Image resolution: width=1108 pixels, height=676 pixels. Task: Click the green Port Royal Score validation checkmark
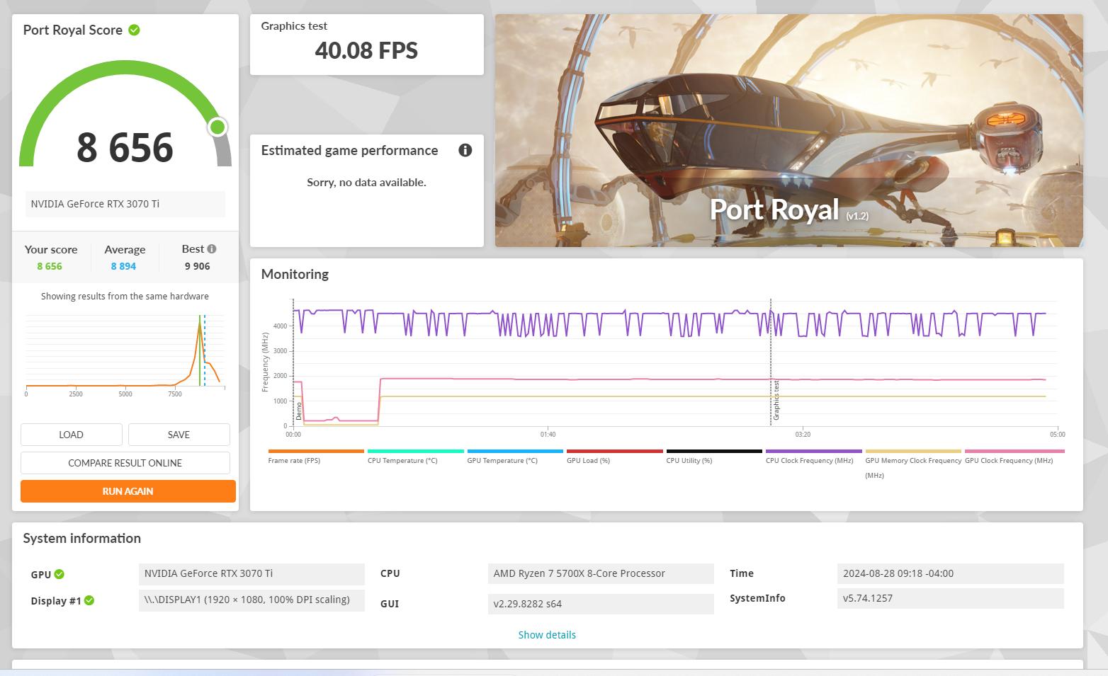(x=134, y=30)
